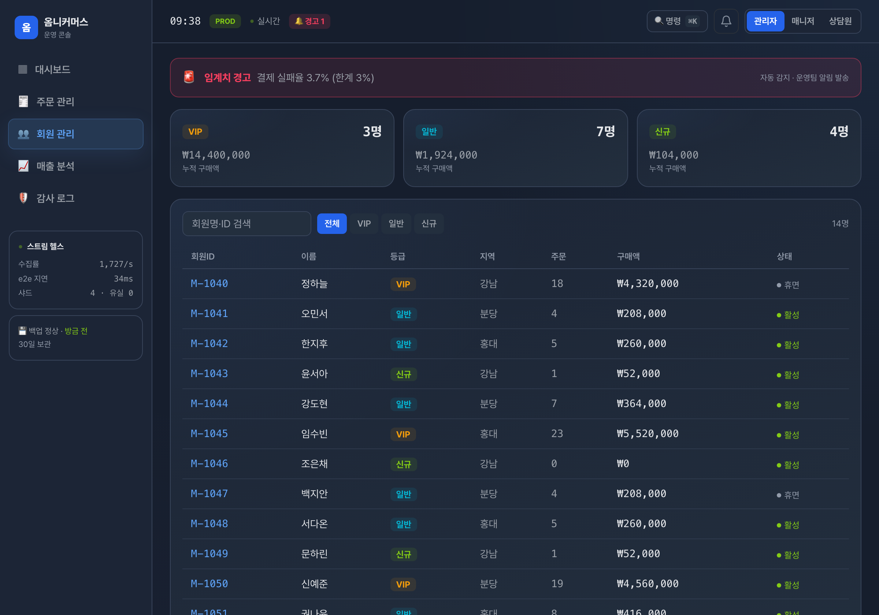Click the magnifier icon in 명령 box

pos(659,20)
